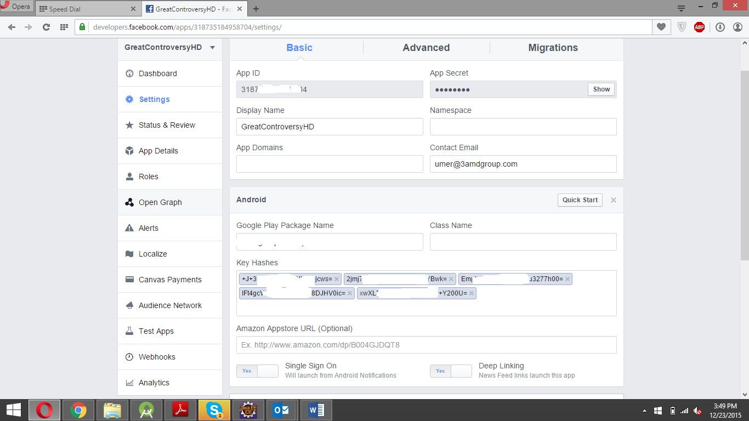Click the Namespace input field

(523, 127)
